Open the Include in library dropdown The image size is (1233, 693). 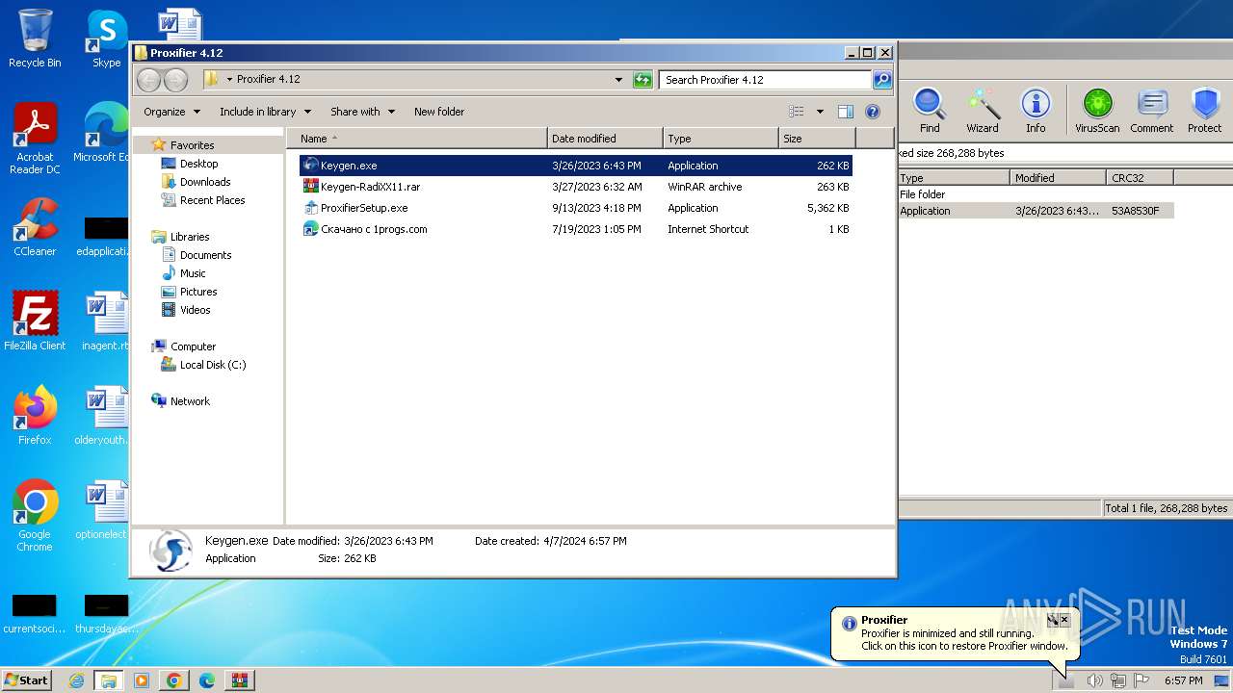pyautogui.click(x=265, y=112)
